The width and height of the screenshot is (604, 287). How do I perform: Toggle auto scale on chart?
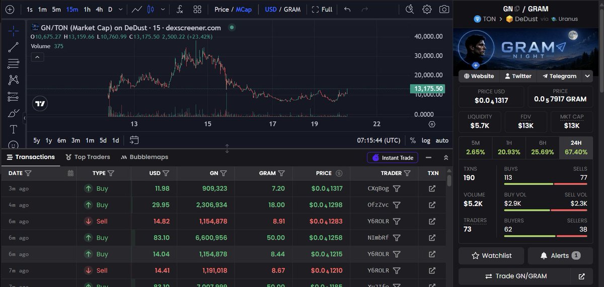(x=442, y=140)
